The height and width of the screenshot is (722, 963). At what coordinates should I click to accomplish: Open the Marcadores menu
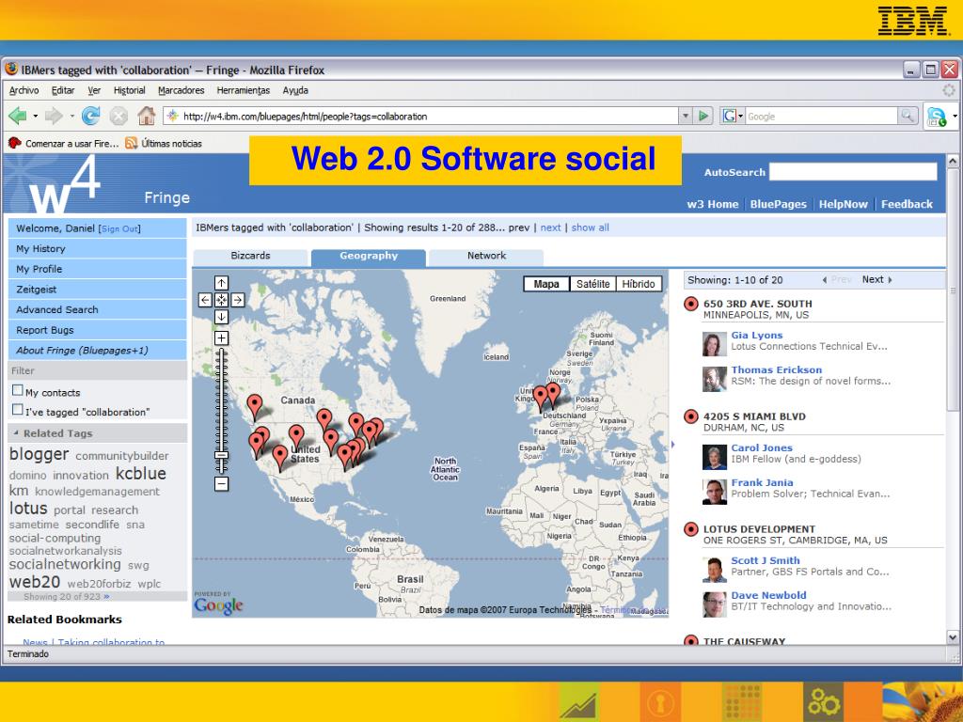pyautogui.click(x=182, y=90)
